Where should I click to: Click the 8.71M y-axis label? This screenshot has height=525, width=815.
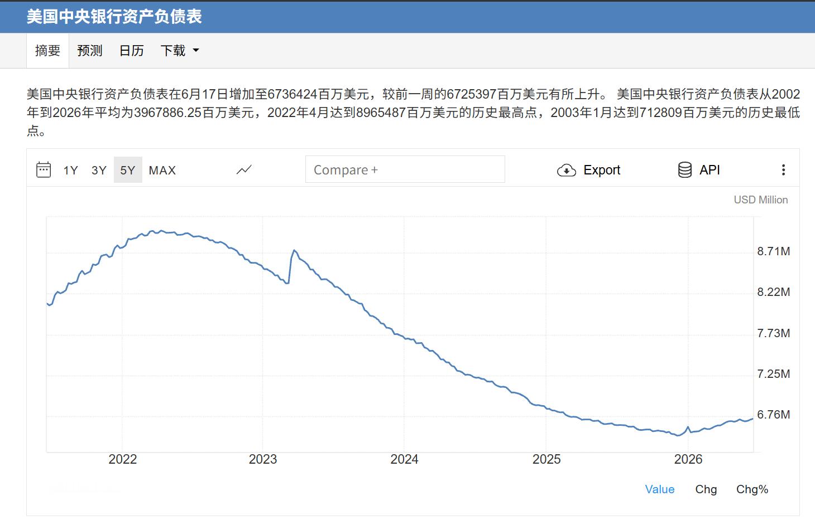point(774,251)
